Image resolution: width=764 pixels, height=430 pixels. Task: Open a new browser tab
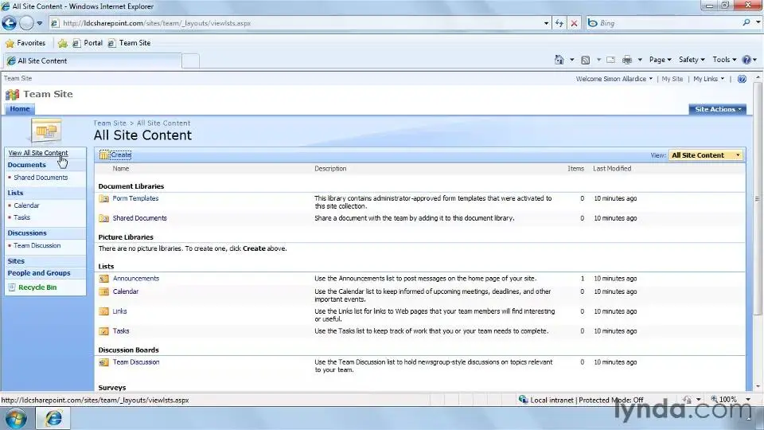(190, 61)
